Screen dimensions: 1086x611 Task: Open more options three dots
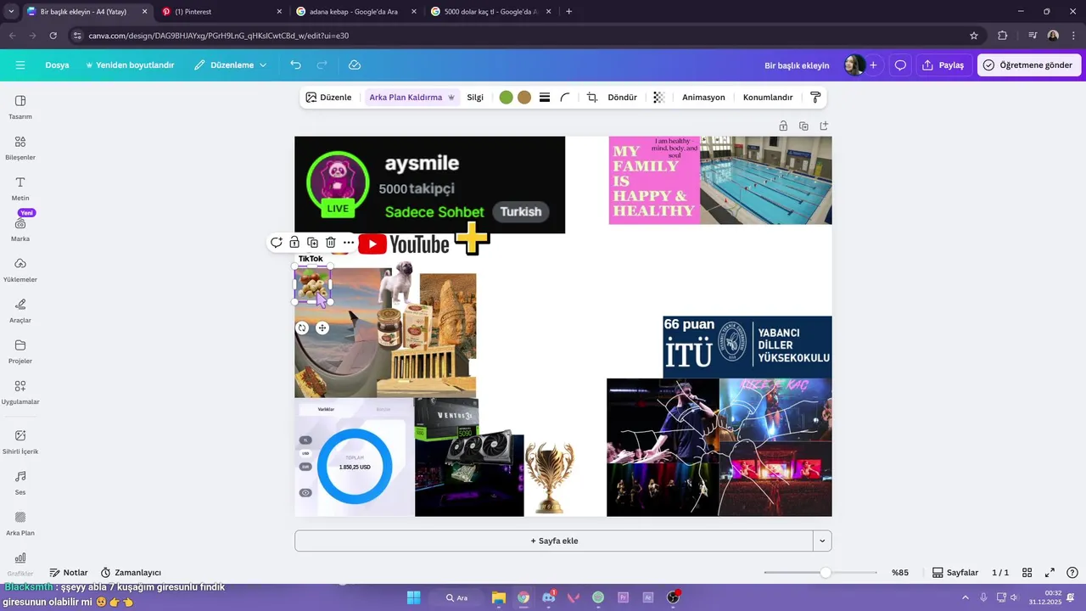pyautogui.click(x=349, y=243)
